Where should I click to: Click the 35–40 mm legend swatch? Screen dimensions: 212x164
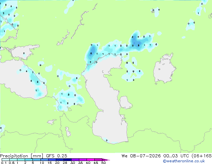[83, 160]
